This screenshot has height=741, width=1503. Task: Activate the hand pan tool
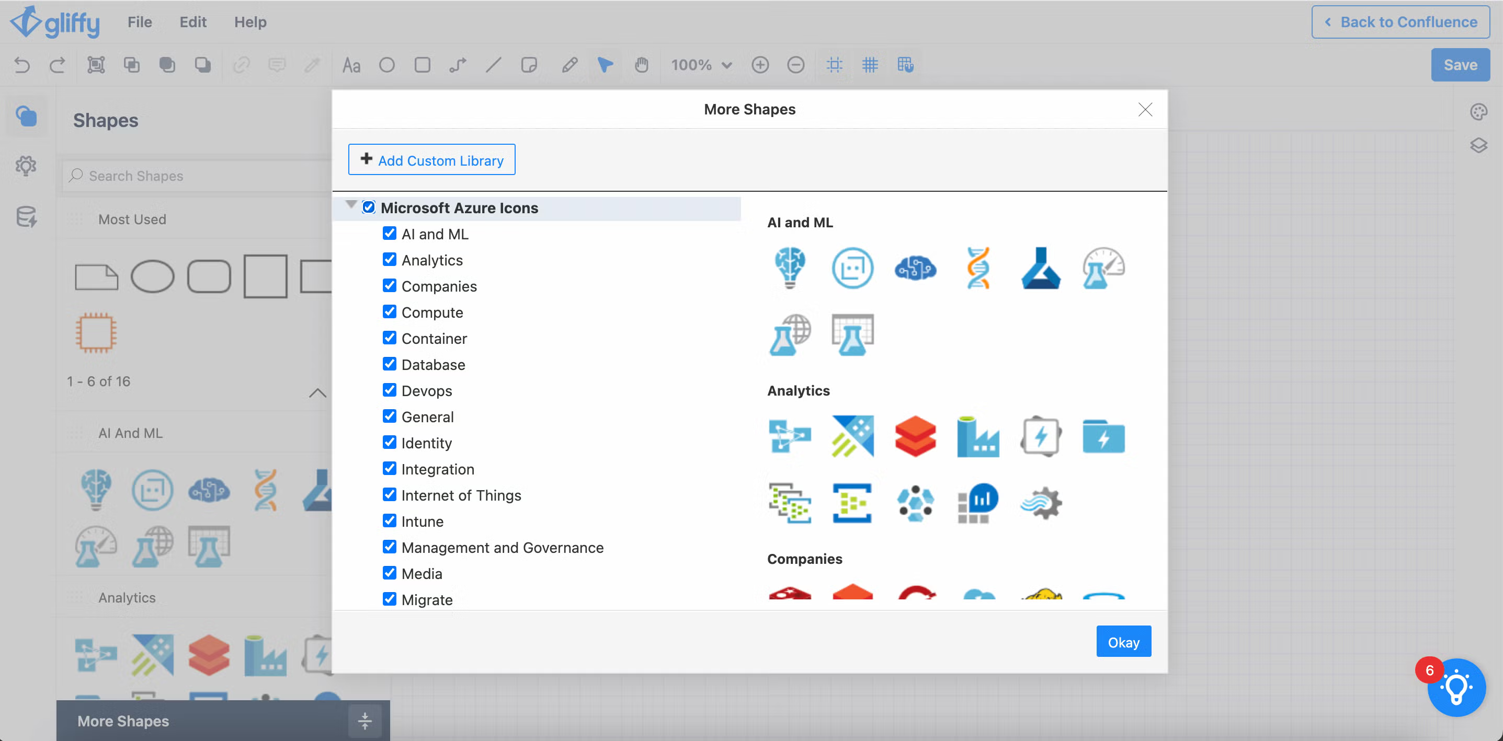click(x=641, y=65)
